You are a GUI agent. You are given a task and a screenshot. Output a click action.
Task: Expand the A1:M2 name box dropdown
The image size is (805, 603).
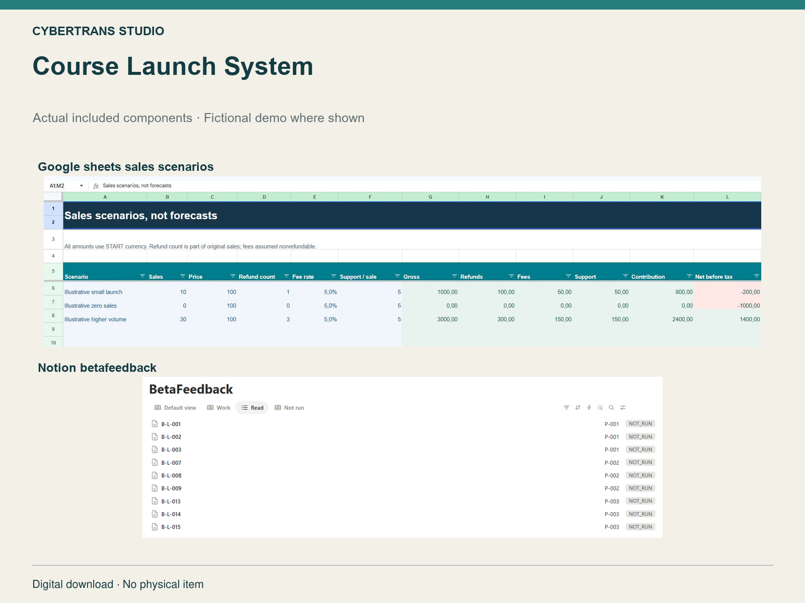pyautogui.click(x=82, y=186)
